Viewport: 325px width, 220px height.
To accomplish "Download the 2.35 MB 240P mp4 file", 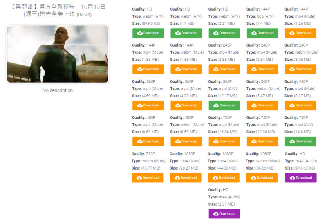I will [x=224, y=69].
